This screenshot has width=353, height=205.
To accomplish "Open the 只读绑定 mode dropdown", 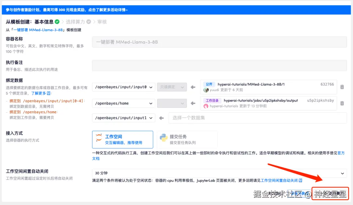I will [x=172, y=87].
